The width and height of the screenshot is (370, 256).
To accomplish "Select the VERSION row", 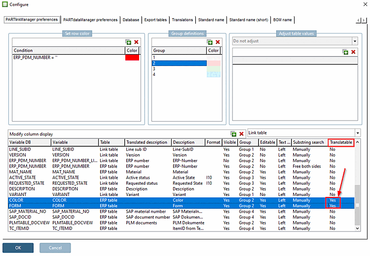I will (181, 155).
